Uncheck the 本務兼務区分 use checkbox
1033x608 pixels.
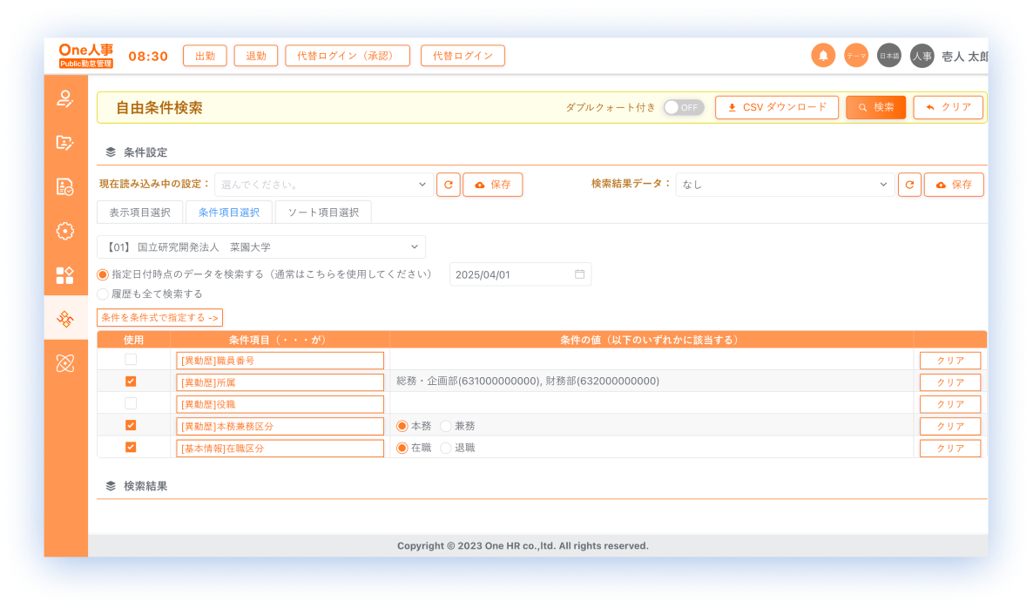(131, 426)
